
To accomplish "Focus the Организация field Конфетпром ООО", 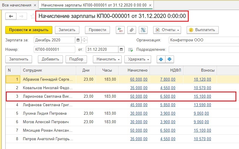I will point(204,40).
